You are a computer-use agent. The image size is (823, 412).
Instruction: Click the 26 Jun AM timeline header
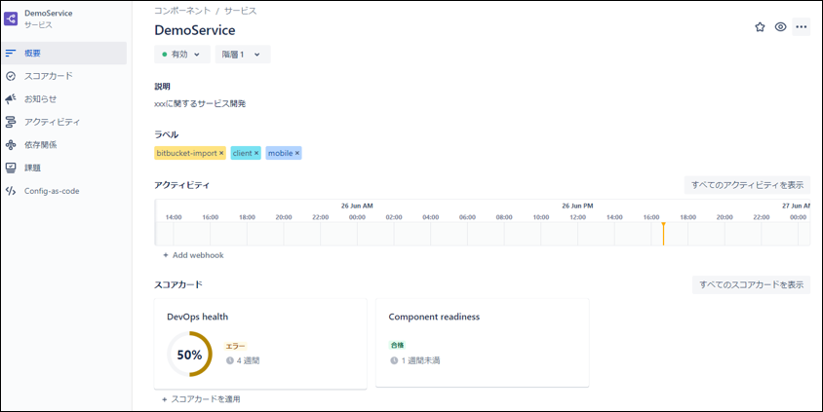click(x=357, y=206)
